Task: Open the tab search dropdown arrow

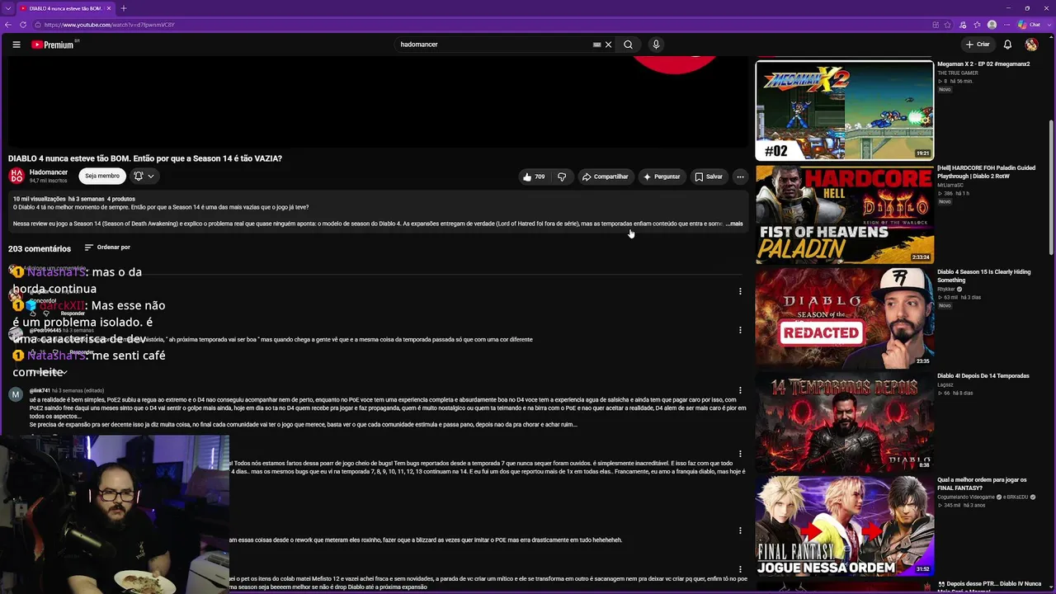Action: click(7, 8)
